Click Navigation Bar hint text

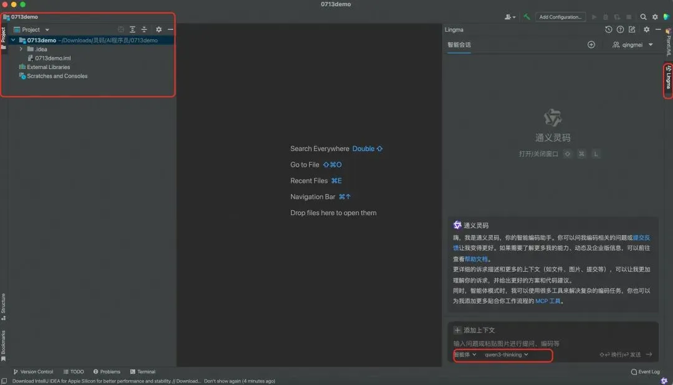point(312,197)
